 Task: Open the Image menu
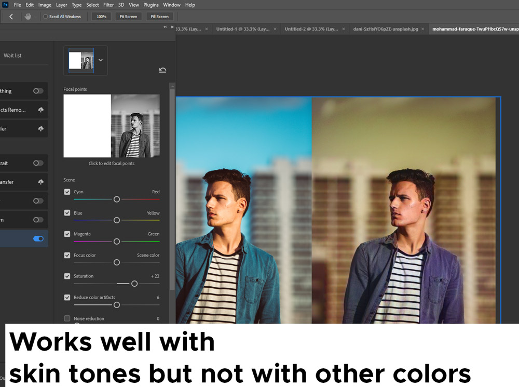(45, 5)
